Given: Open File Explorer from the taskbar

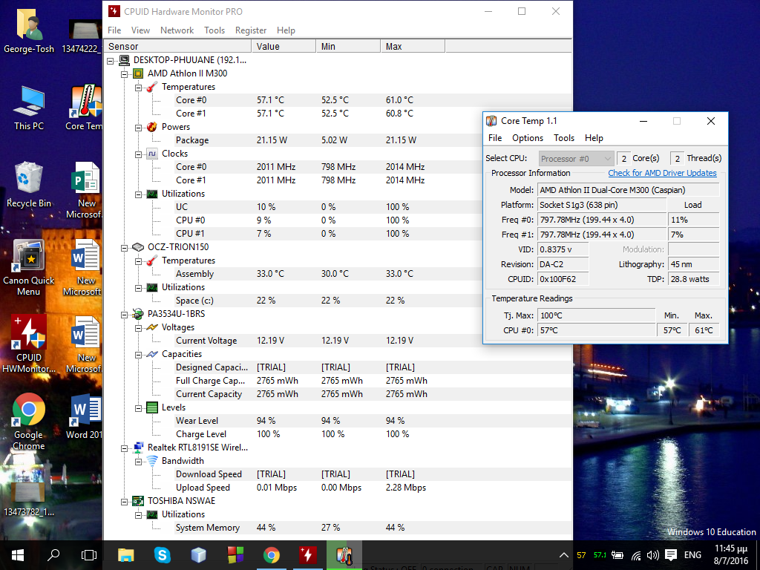Looking at the screenshot, I should [x=125, y=555].
